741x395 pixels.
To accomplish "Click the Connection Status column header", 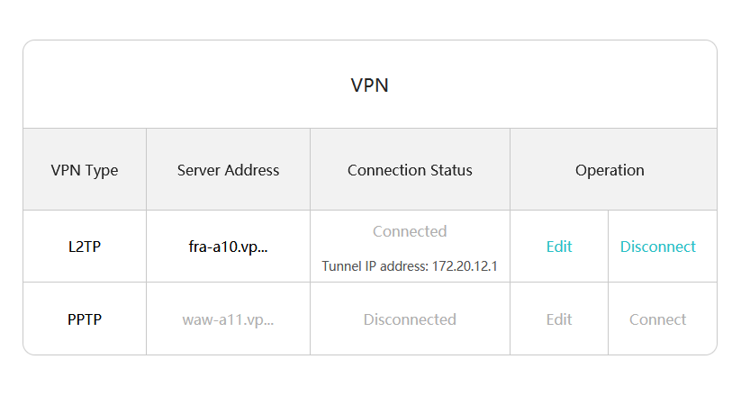I will [410, 170].
